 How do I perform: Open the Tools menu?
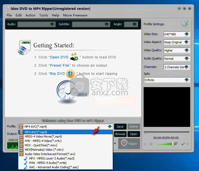pos(44,15)
